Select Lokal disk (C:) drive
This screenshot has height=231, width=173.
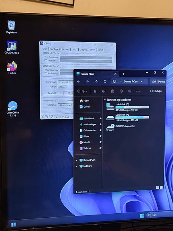coord(128,107)
